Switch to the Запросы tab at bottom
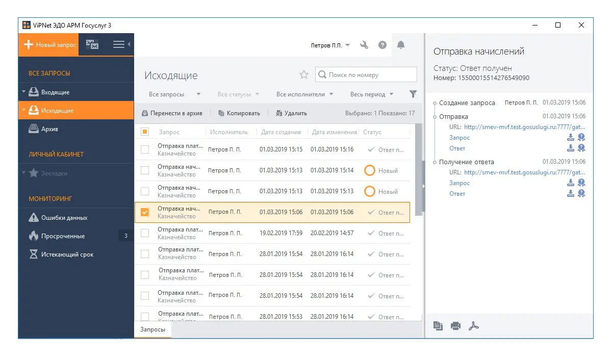Viewport: 612px width, 357px height. coord(153,329)
